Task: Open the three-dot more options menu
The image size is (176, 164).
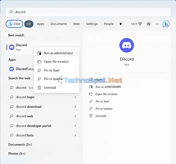Action: pyautogui.click(x=157, y=24)
